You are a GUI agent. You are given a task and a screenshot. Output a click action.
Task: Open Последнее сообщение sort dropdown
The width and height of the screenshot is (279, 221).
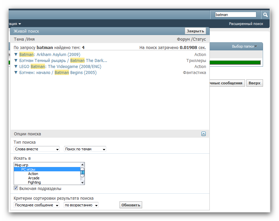36,205
